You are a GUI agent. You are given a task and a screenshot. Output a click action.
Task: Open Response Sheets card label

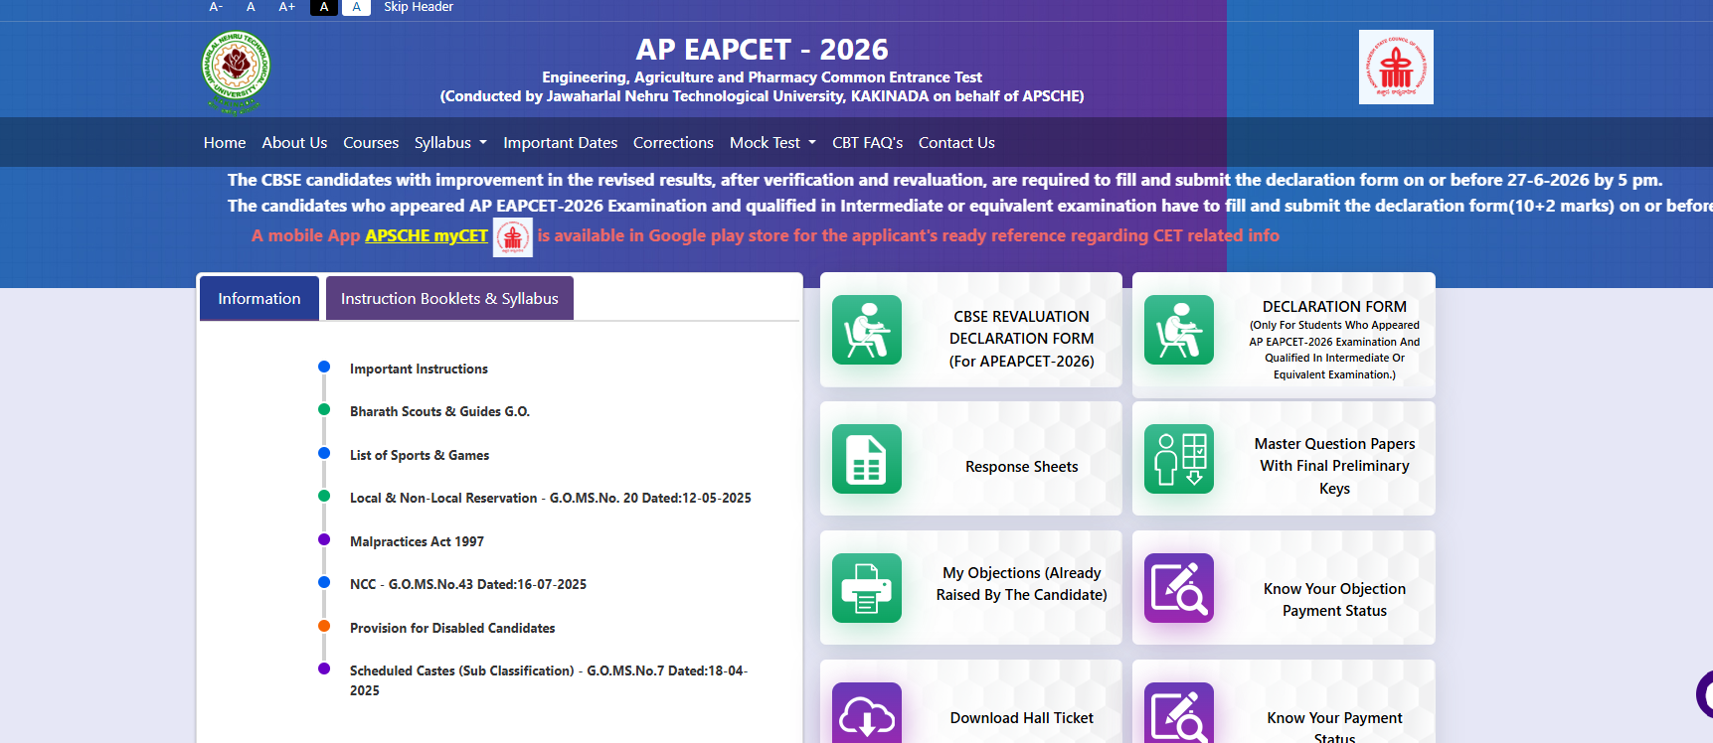point(1021,467)
